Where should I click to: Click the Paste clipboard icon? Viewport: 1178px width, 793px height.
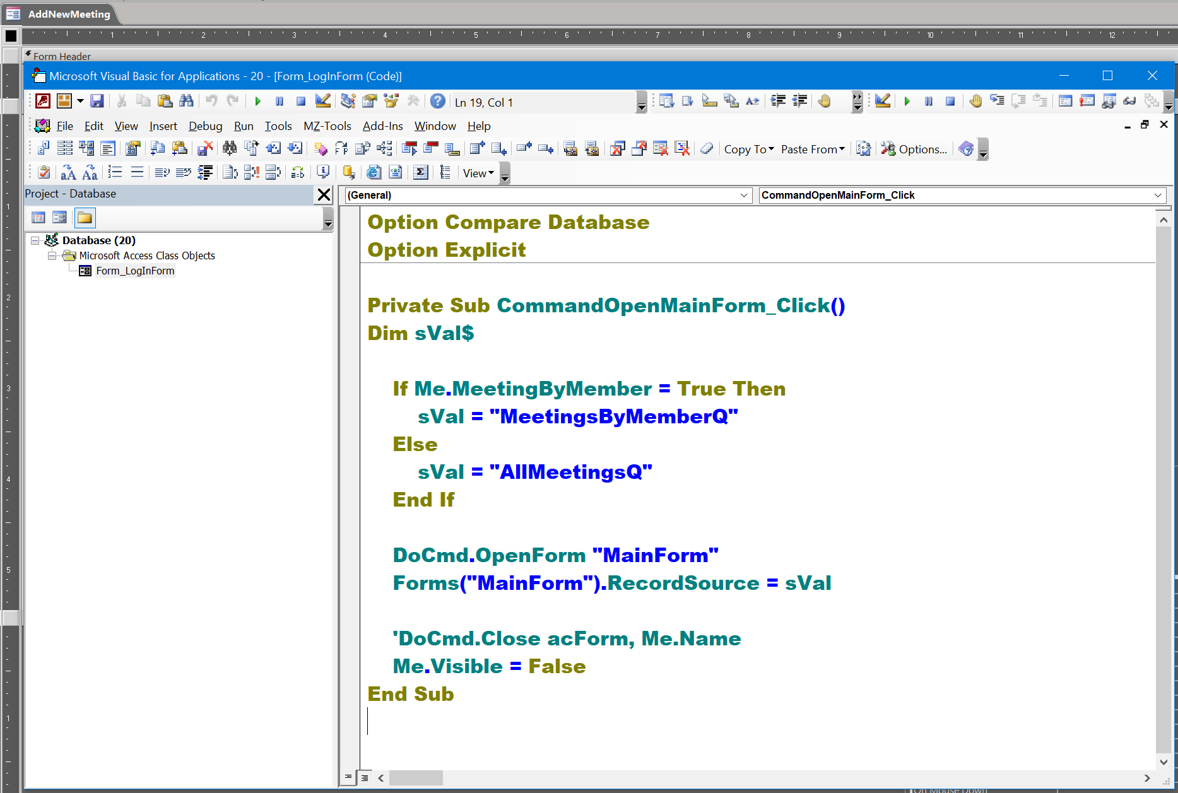point(165,101)
